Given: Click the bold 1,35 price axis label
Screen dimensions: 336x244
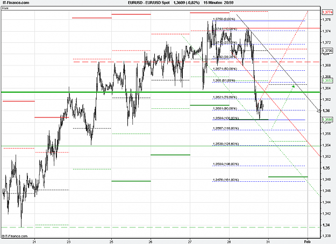Looking at the screenshot, I should point(326,168).
